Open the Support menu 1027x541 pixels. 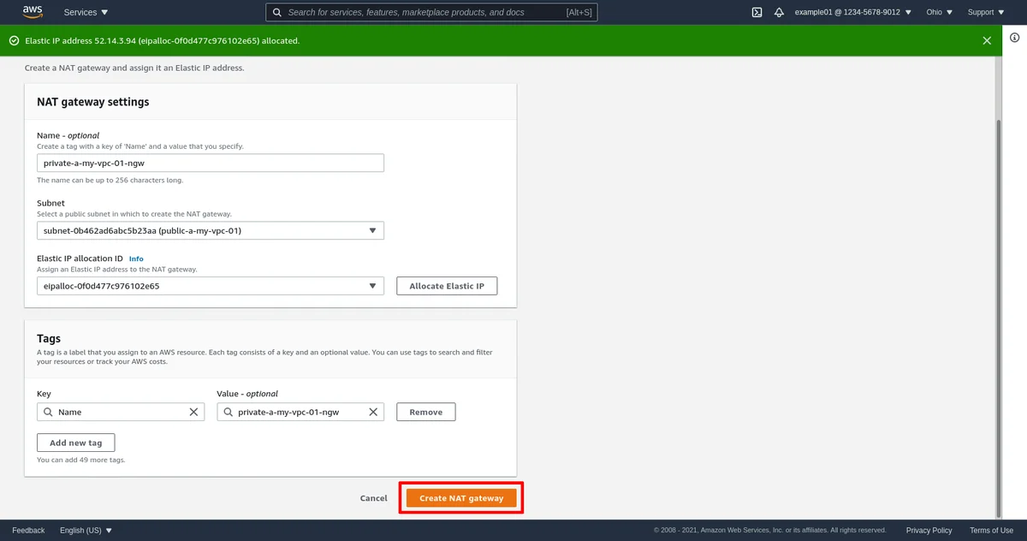click(985, 12)
